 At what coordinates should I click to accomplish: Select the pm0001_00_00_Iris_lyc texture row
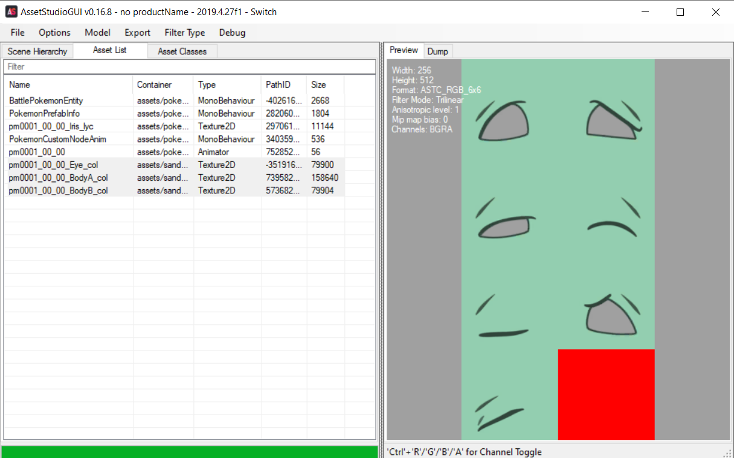(x=175, y=126)
